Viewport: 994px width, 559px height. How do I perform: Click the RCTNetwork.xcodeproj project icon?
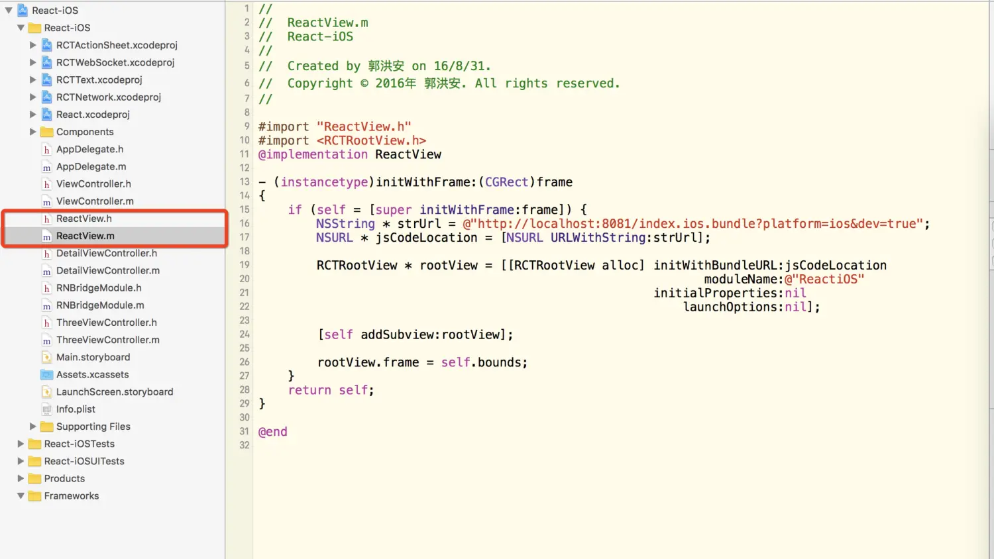[46, 97]
